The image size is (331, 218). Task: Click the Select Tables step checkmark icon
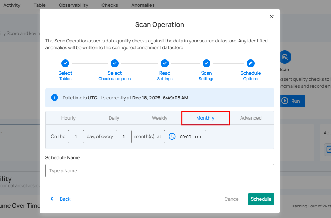click(x=65, y=63)
